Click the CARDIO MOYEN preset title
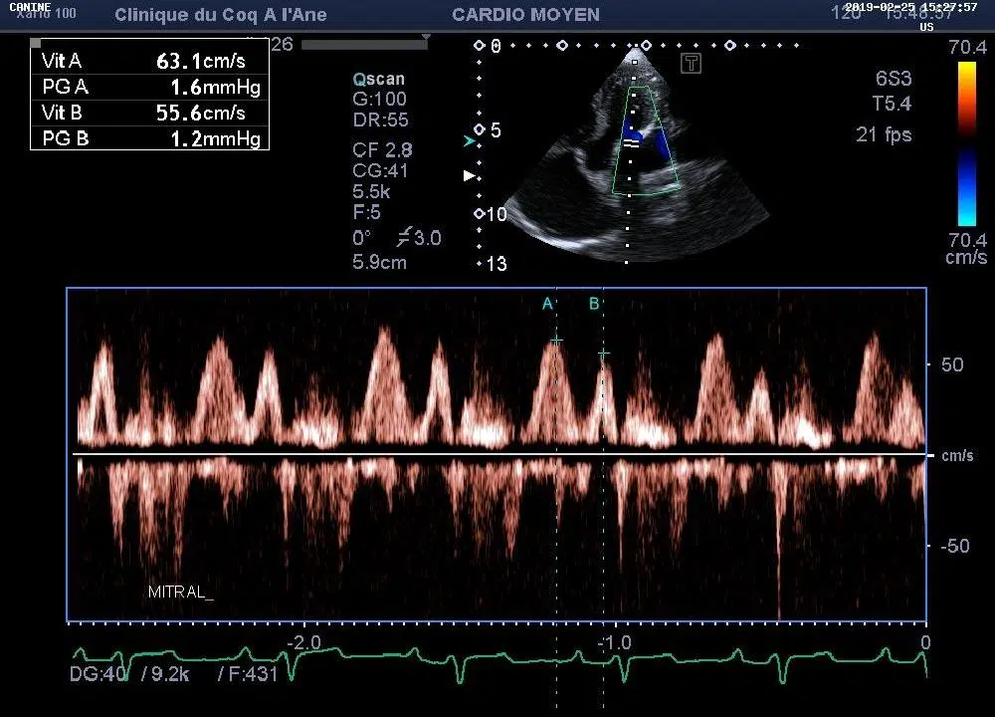995x717 pixels. [x=525, y=15]
